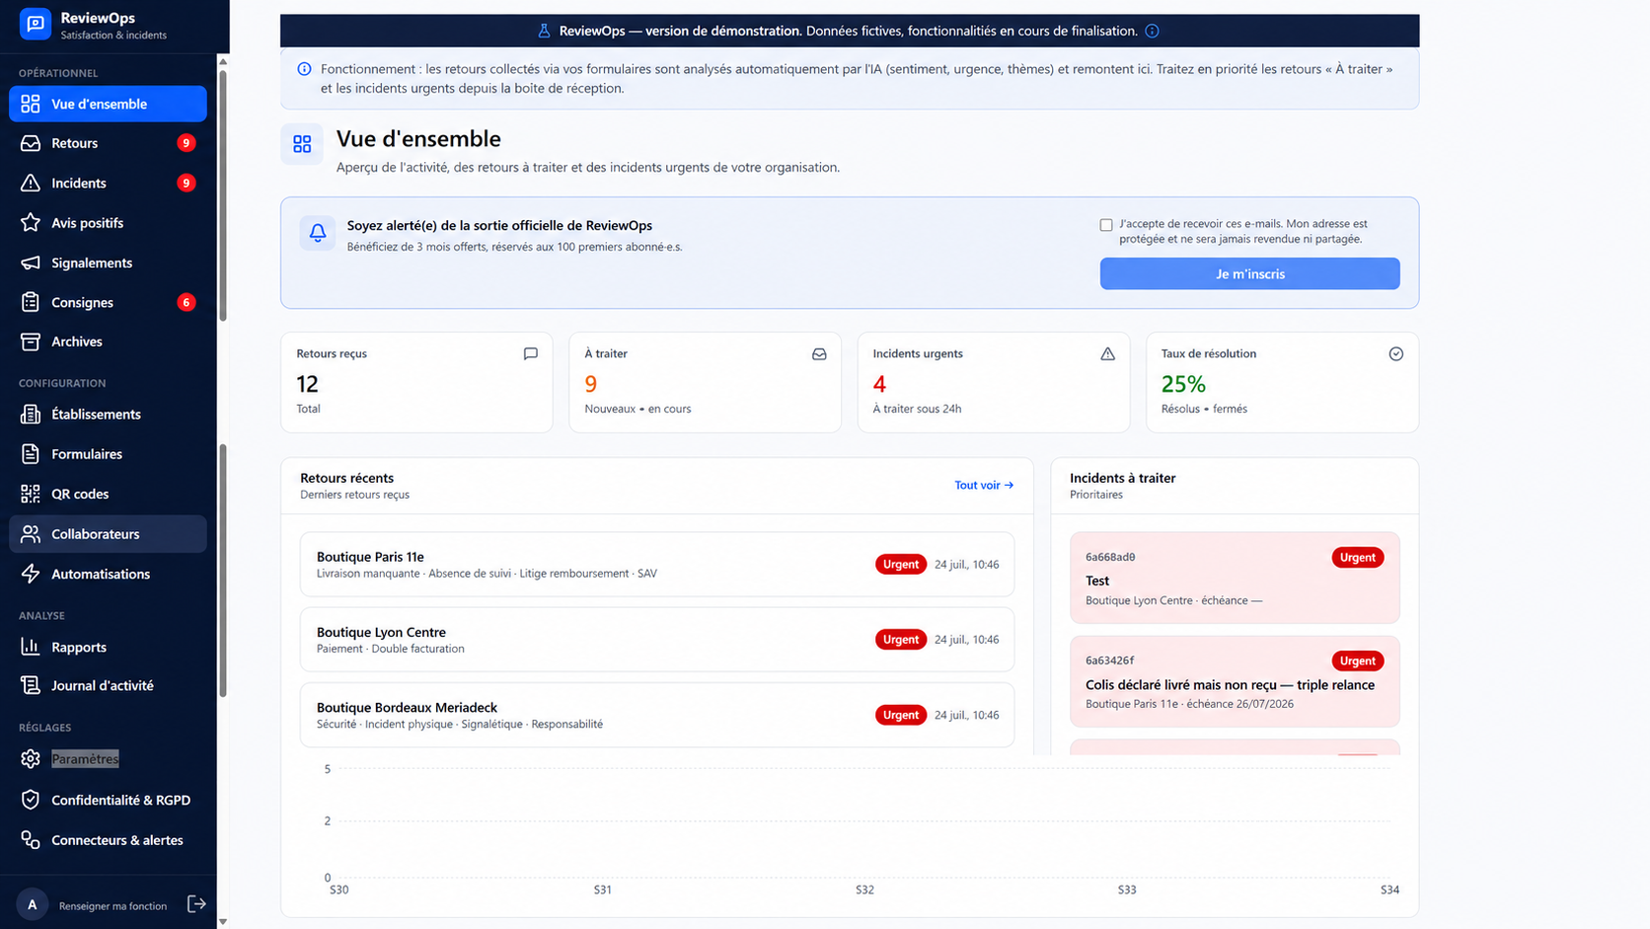Image resolution: width=1650 pixels, height=929 pixels.
Task: Click the sidebar scroll-down arrow
Action: [x=223, y=921]
